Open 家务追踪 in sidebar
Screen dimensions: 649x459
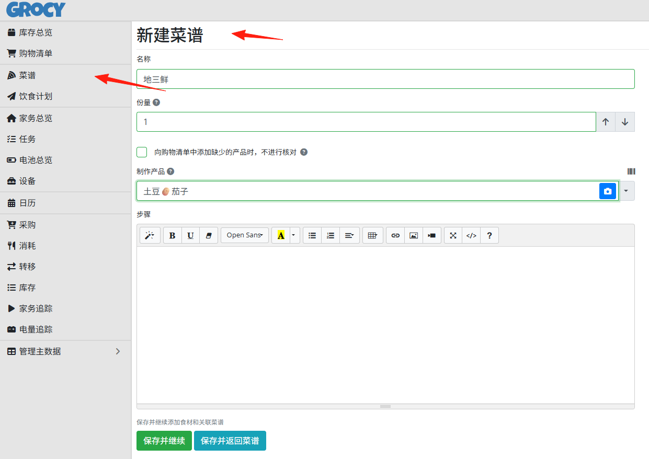point(65,308)
